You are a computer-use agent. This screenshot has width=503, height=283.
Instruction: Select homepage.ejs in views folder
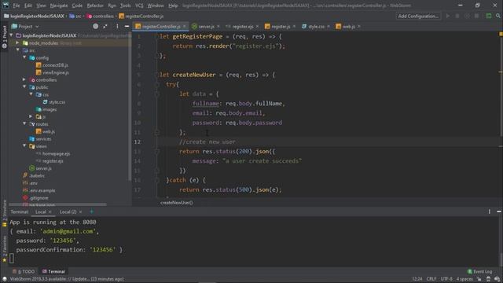(56, 154)
